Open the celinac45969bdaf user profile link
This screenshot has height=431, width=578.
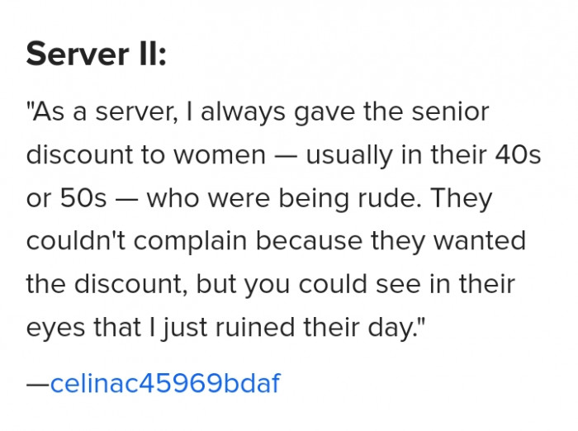point(165,383)
